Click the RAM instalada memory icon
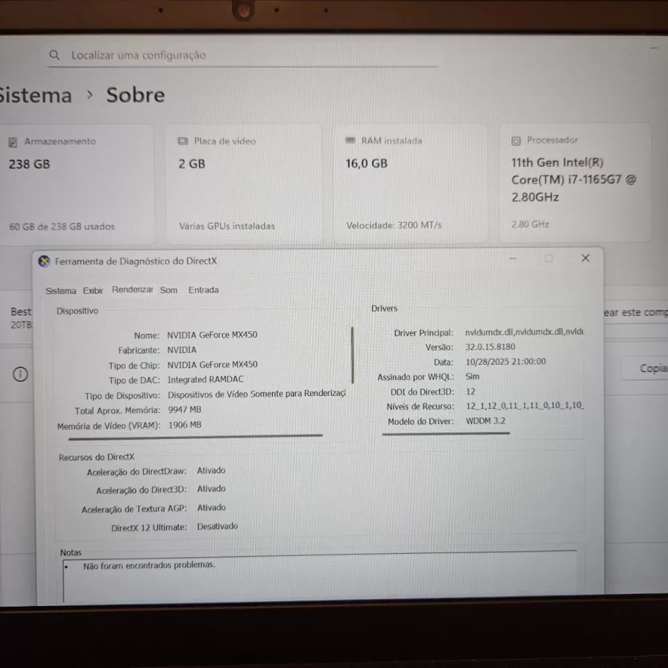Image resolution: width=668 pixels, height=668 pixels. 350,140
